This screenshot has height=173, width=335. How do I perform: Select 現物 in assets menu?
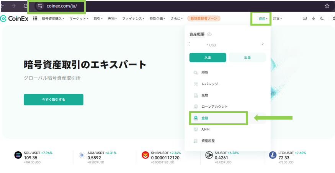pos(227,73)
